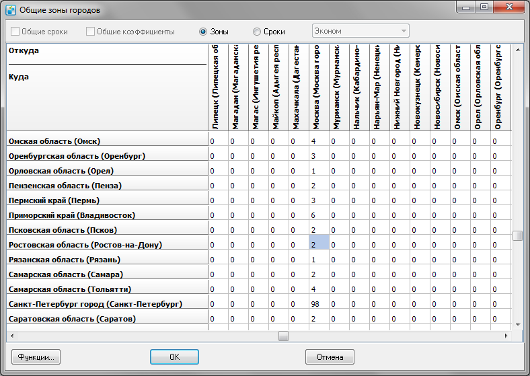Screen dimensions: 530x376
Task: Click the 'Майкоп' column header
Action: [279, 87]
